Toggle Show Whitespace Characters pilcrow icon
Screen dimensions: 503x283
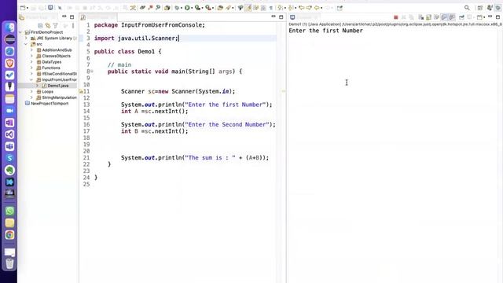pos(271,8)
